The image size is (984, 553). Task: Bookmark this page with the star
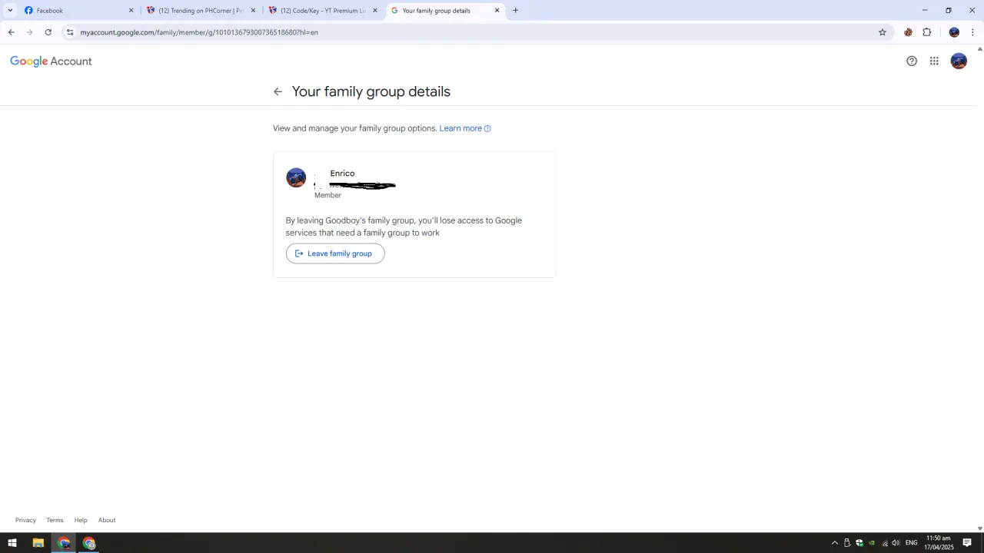tap(883, 32)
